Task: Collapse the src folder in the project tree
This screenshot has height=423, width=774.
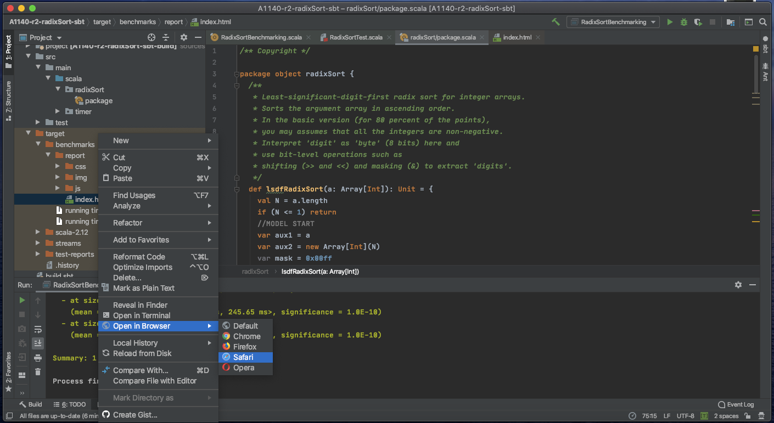Action: pos(29,57)
